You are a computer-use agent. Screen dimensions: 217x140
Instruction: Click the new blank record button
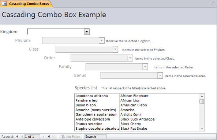[x=54, y=137]
